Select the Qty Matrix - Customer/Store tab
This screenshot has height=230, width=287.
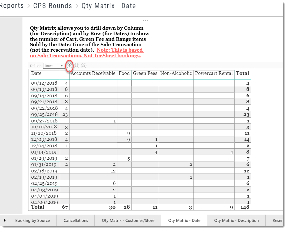[x=128, y=220]
